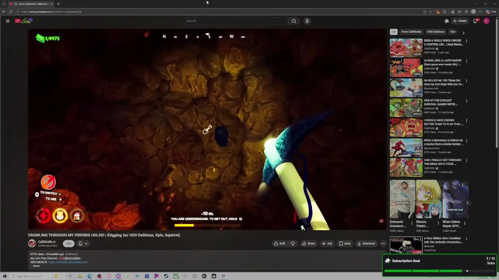Open the CaRtOoNz channel name link
This screenshot has width=499, height=280.
pos(45,242)
